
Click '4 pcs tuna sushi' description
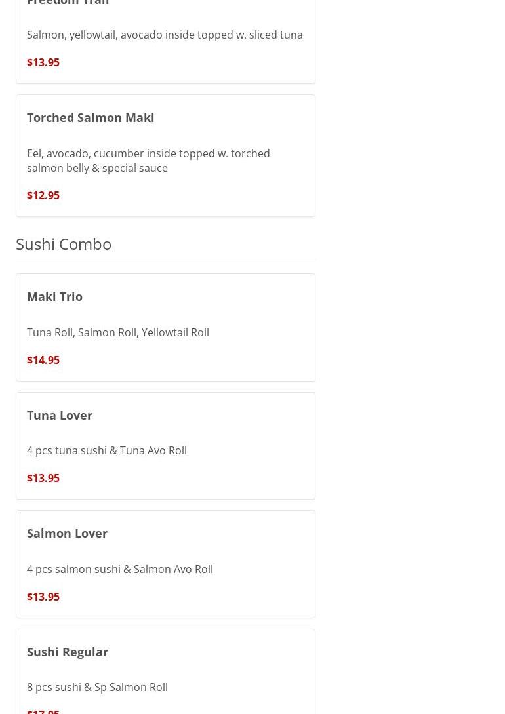click(x=107, y=450)
